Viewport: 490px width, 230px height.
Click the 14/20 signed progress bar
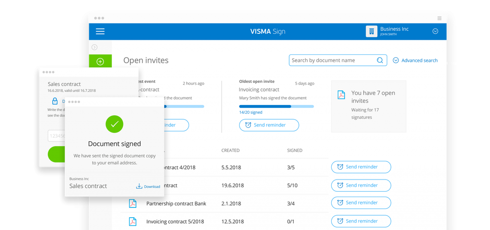point(276,106)
